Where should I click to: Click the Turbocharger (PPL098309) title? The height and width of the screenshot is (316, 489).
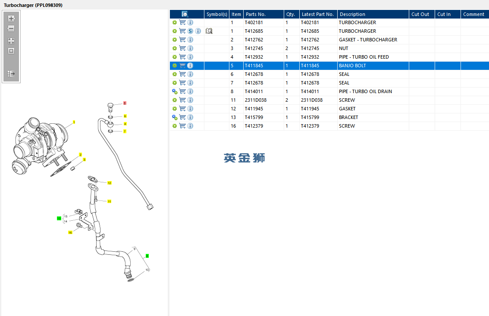pos(33,5)
